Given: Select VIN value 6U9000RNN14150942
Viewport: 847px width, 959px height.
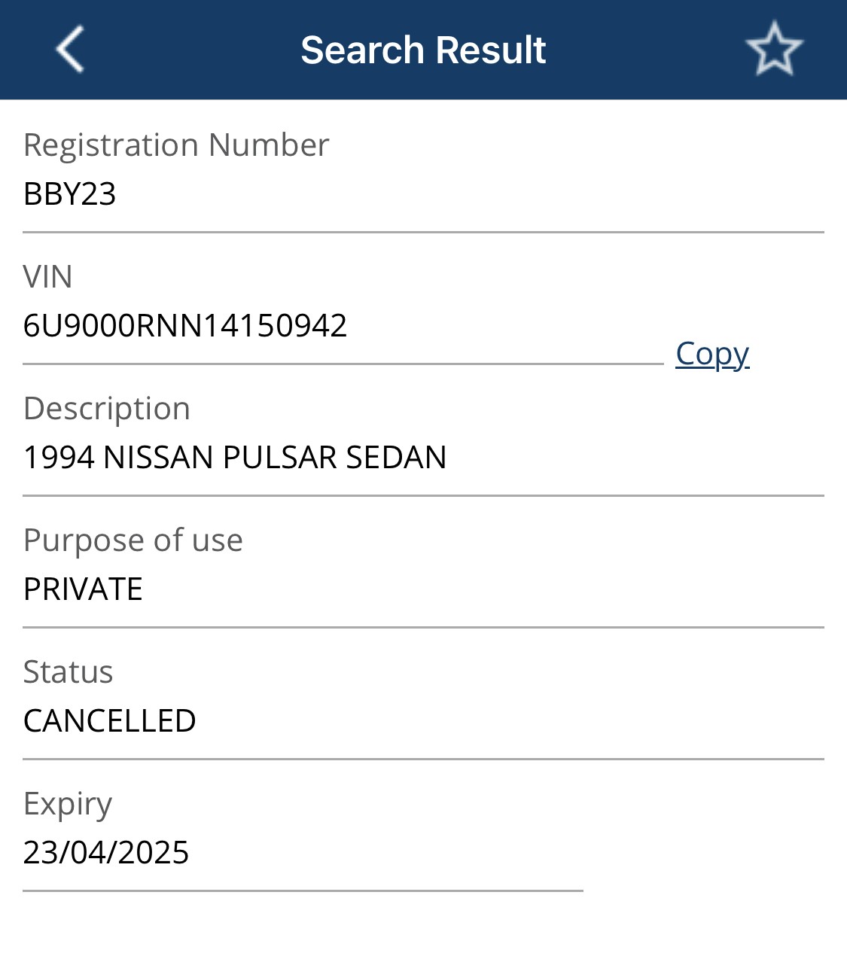Looking at the screenshot, I should pos(185,326).
